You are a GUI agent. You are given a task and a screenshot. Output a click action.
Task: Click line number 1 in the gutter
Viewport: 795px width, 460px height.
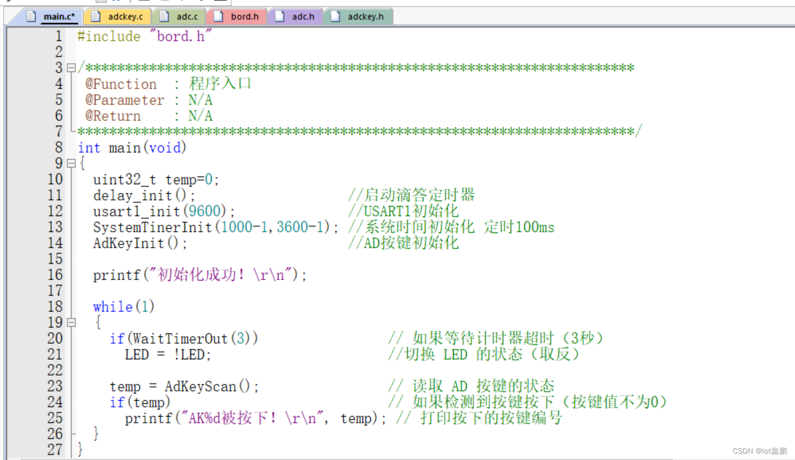tap(58, 36)
